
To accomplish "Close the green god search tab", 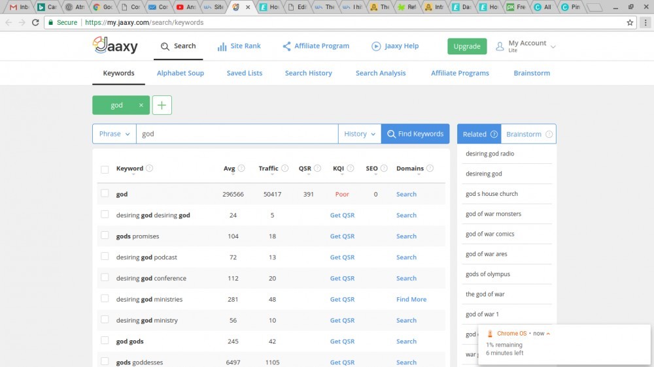I will [141, 105].
